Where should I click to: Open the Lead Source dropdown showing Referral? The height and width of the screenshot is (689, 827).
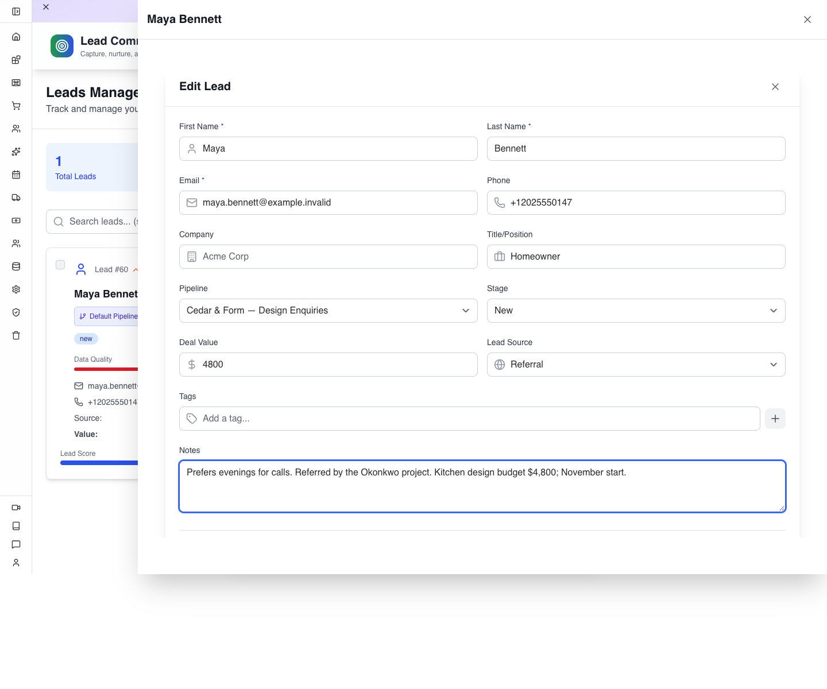(636, 365)
